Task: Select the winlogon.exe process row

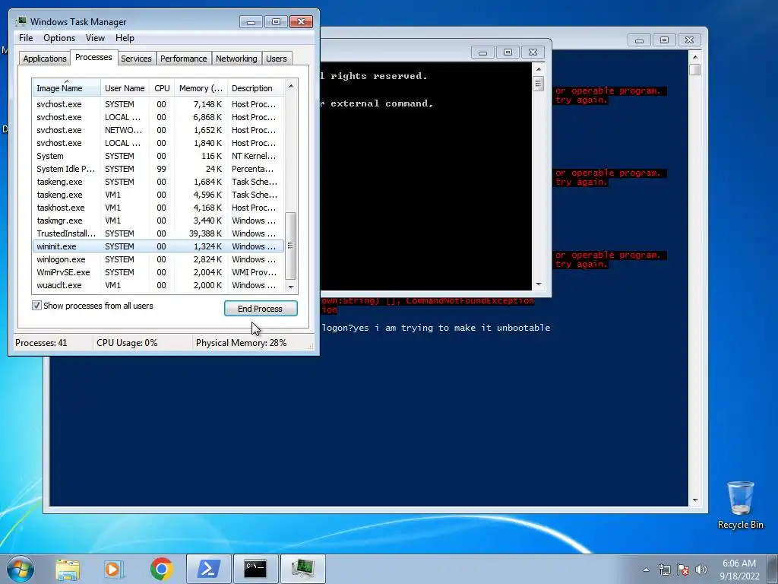Action: click(x=158, y=259)
